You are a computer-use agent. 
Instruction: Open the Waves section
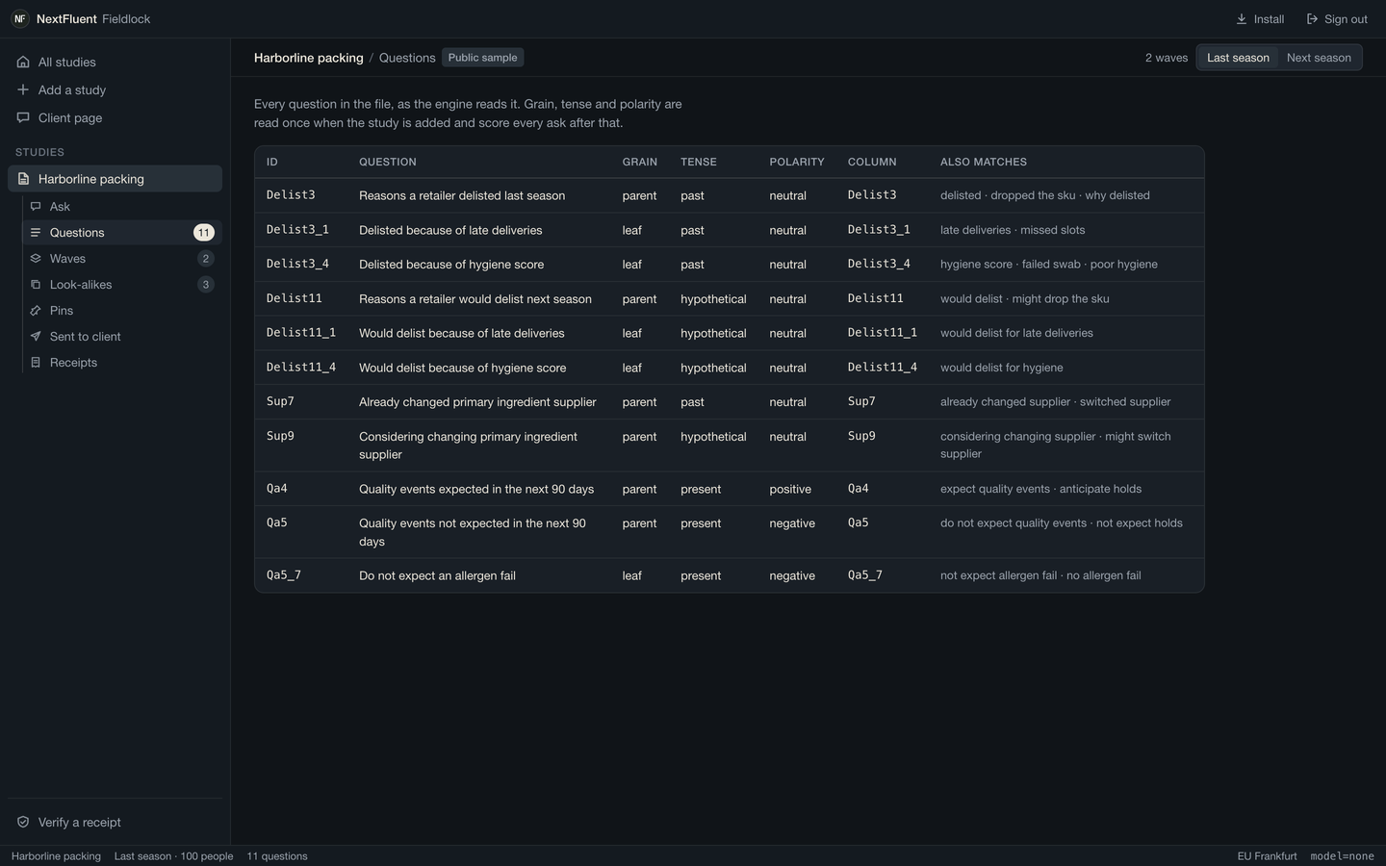pos(122,259)
